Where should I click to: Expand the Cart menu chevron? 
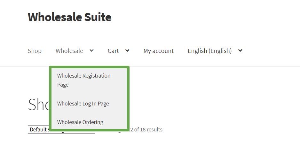coord(127,51)
